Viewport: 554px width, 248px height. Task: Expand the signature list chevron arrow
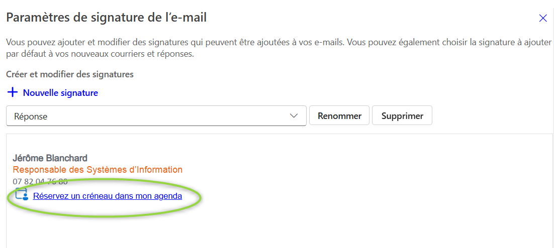pyautogui.click(x=294, y=116)
